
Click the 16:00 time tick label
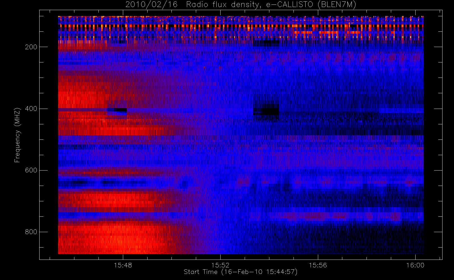pyautogui.click(x=415, y=265)
